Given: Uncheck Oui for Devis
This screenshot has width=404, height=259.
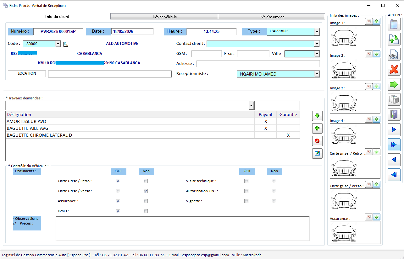Looking at the screenshot, I should (118, 211).
